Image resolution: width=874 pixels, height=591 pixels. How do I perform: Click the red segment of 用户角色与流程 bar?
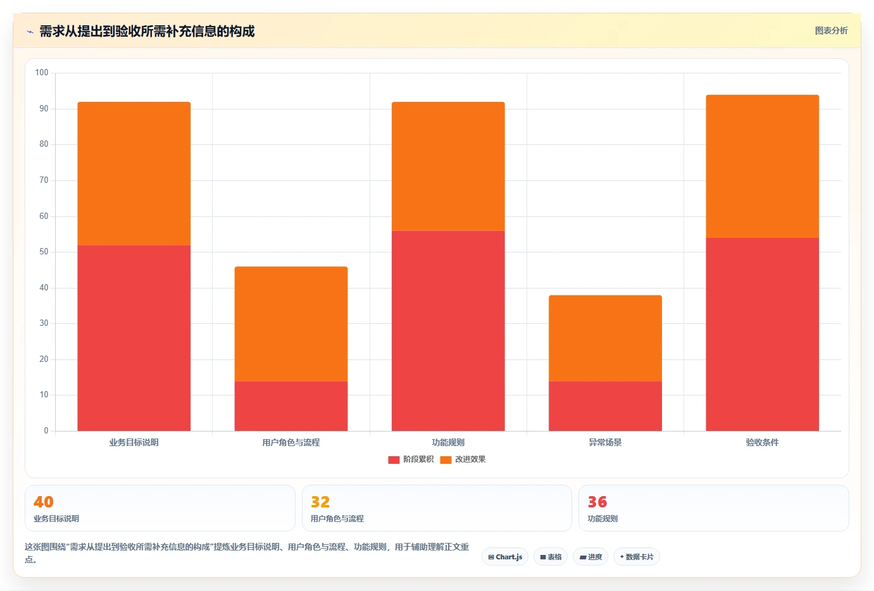(291, 406)
